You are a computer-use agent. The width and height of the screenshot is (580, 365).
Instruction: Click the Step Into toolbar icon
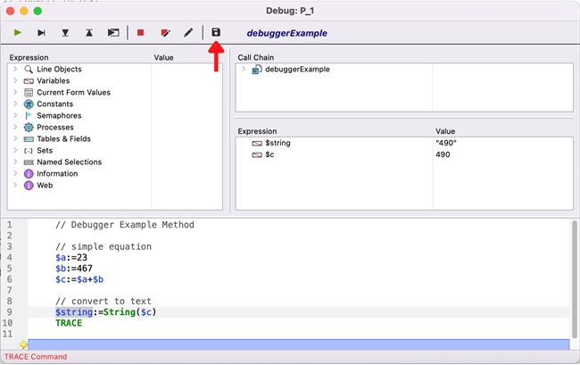(65, 33)
